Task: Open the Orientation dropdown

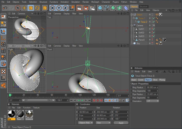Action: [153, 101]
